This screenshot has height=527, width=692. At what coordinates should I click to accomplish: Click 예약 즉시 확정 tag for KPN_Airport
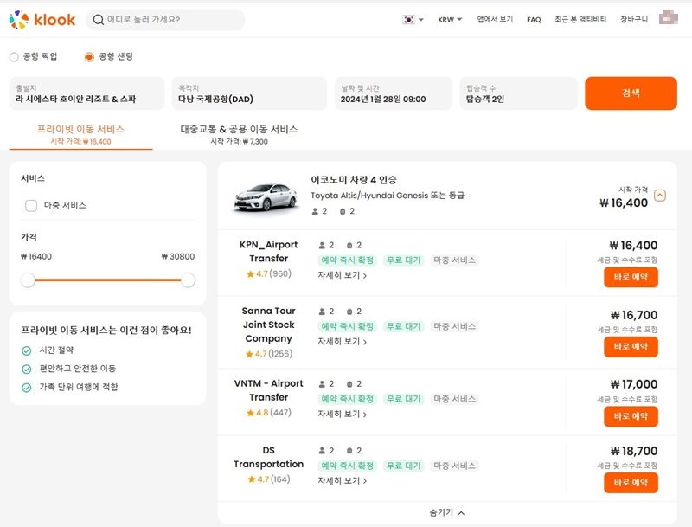(x=348, y=260)
